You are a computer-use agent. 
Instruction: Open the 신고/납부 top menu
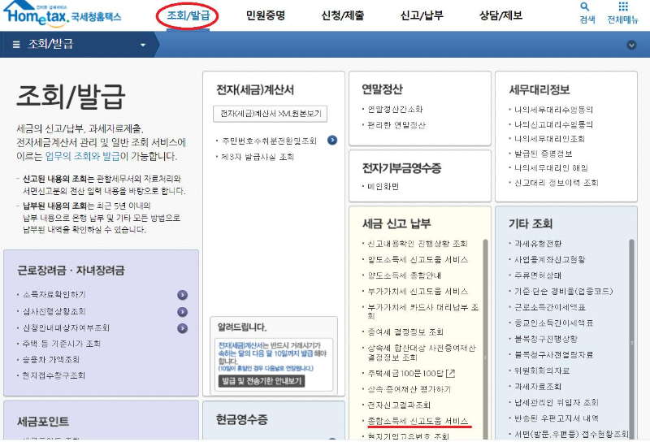point(422,15)
